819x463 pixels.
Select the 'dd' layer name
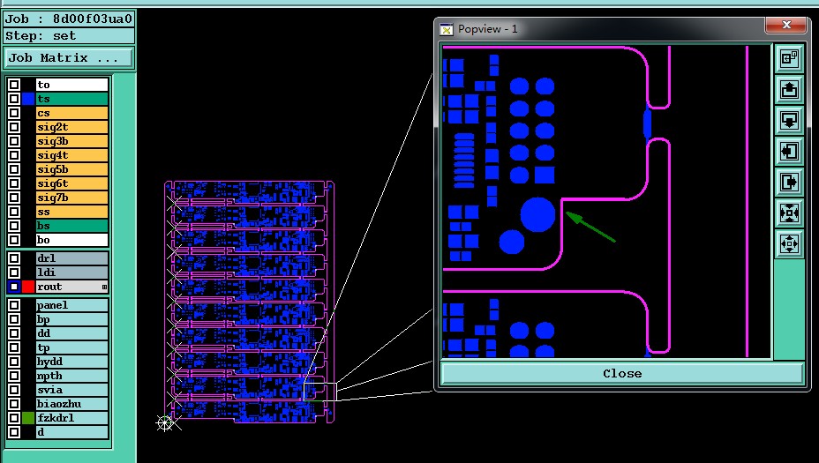(72, 333)
